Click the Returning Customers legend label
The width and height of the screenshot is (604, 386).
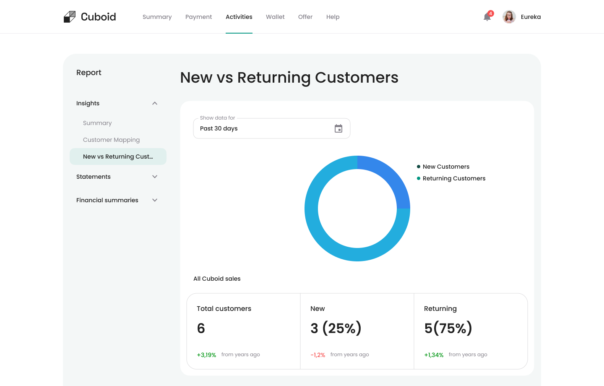[454, 178]
